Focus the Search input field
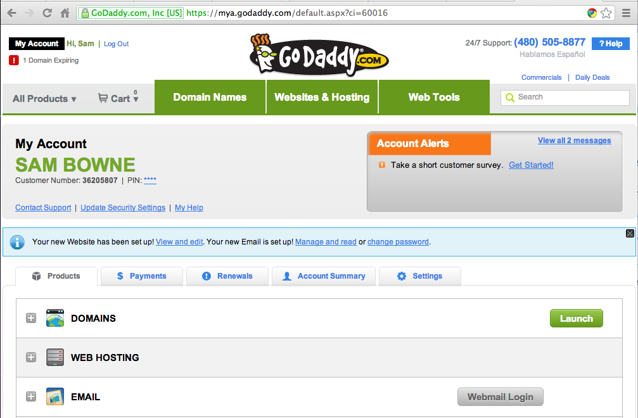The width and height of the screenshot is (638, 418). pyautogui.click(x=565, y=97)
